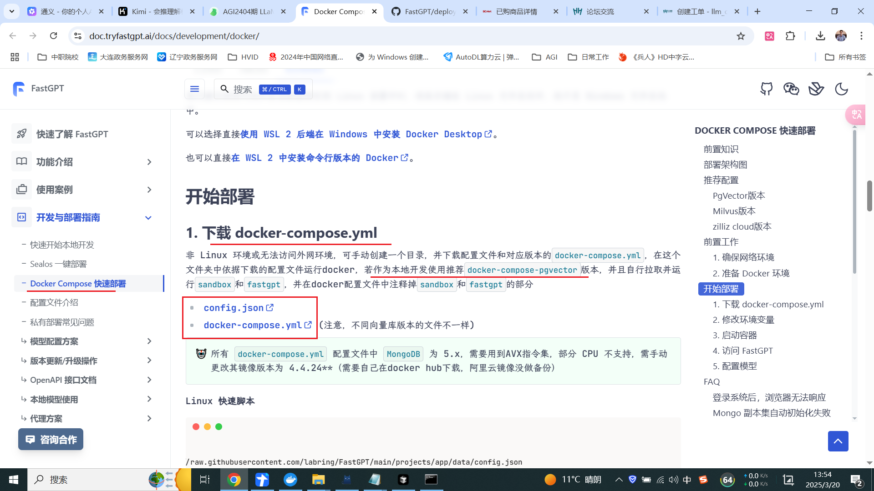This screenshot has width=874, height=491.
Task: Open the GitHub icon in header
Action: click(767, 89)
